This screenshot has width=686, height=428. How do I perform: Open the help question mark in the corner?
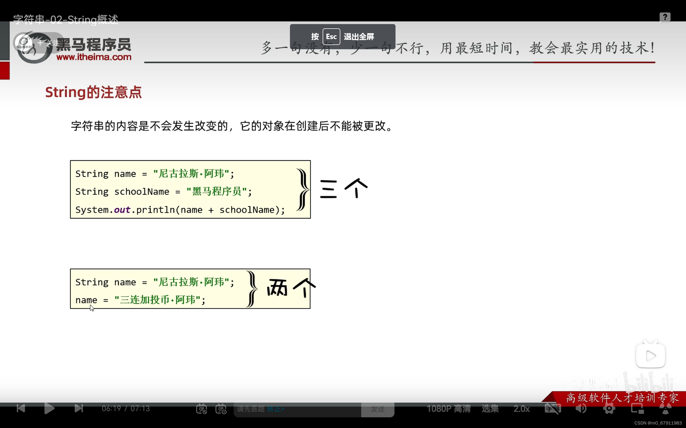(x=665, y=17)
